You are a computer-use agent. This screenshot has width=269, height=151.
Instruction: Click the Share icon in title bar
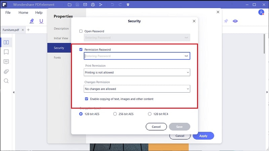point(101,5)
